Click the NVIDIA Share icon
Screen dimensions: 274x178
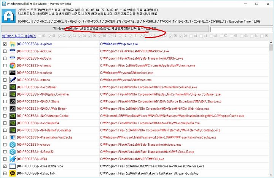click(x=13, y=101)
